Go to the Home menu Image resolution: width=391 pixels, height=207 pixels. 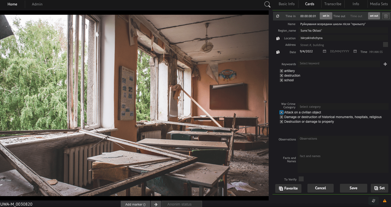point(12,4)
